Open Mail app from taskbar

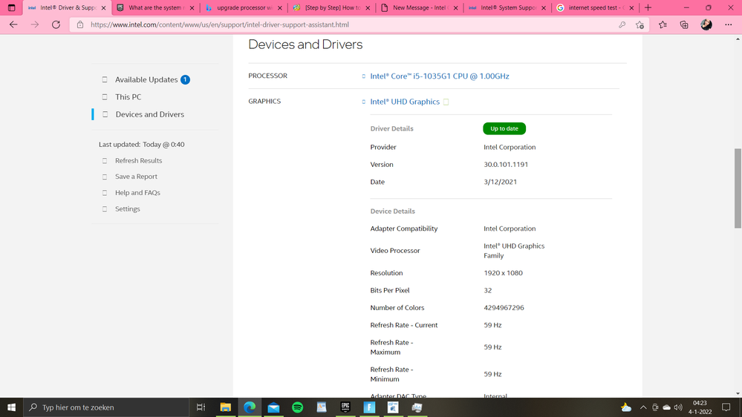pos(273,407)
